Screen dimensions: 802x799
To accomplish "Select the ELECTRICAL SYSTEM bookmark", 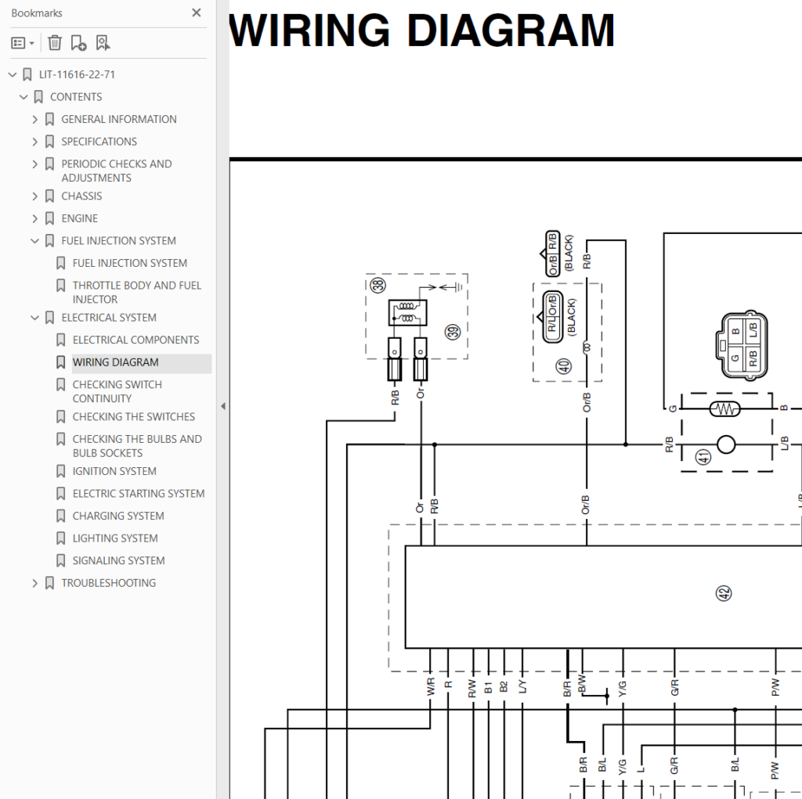I will (x=109, y=318).
